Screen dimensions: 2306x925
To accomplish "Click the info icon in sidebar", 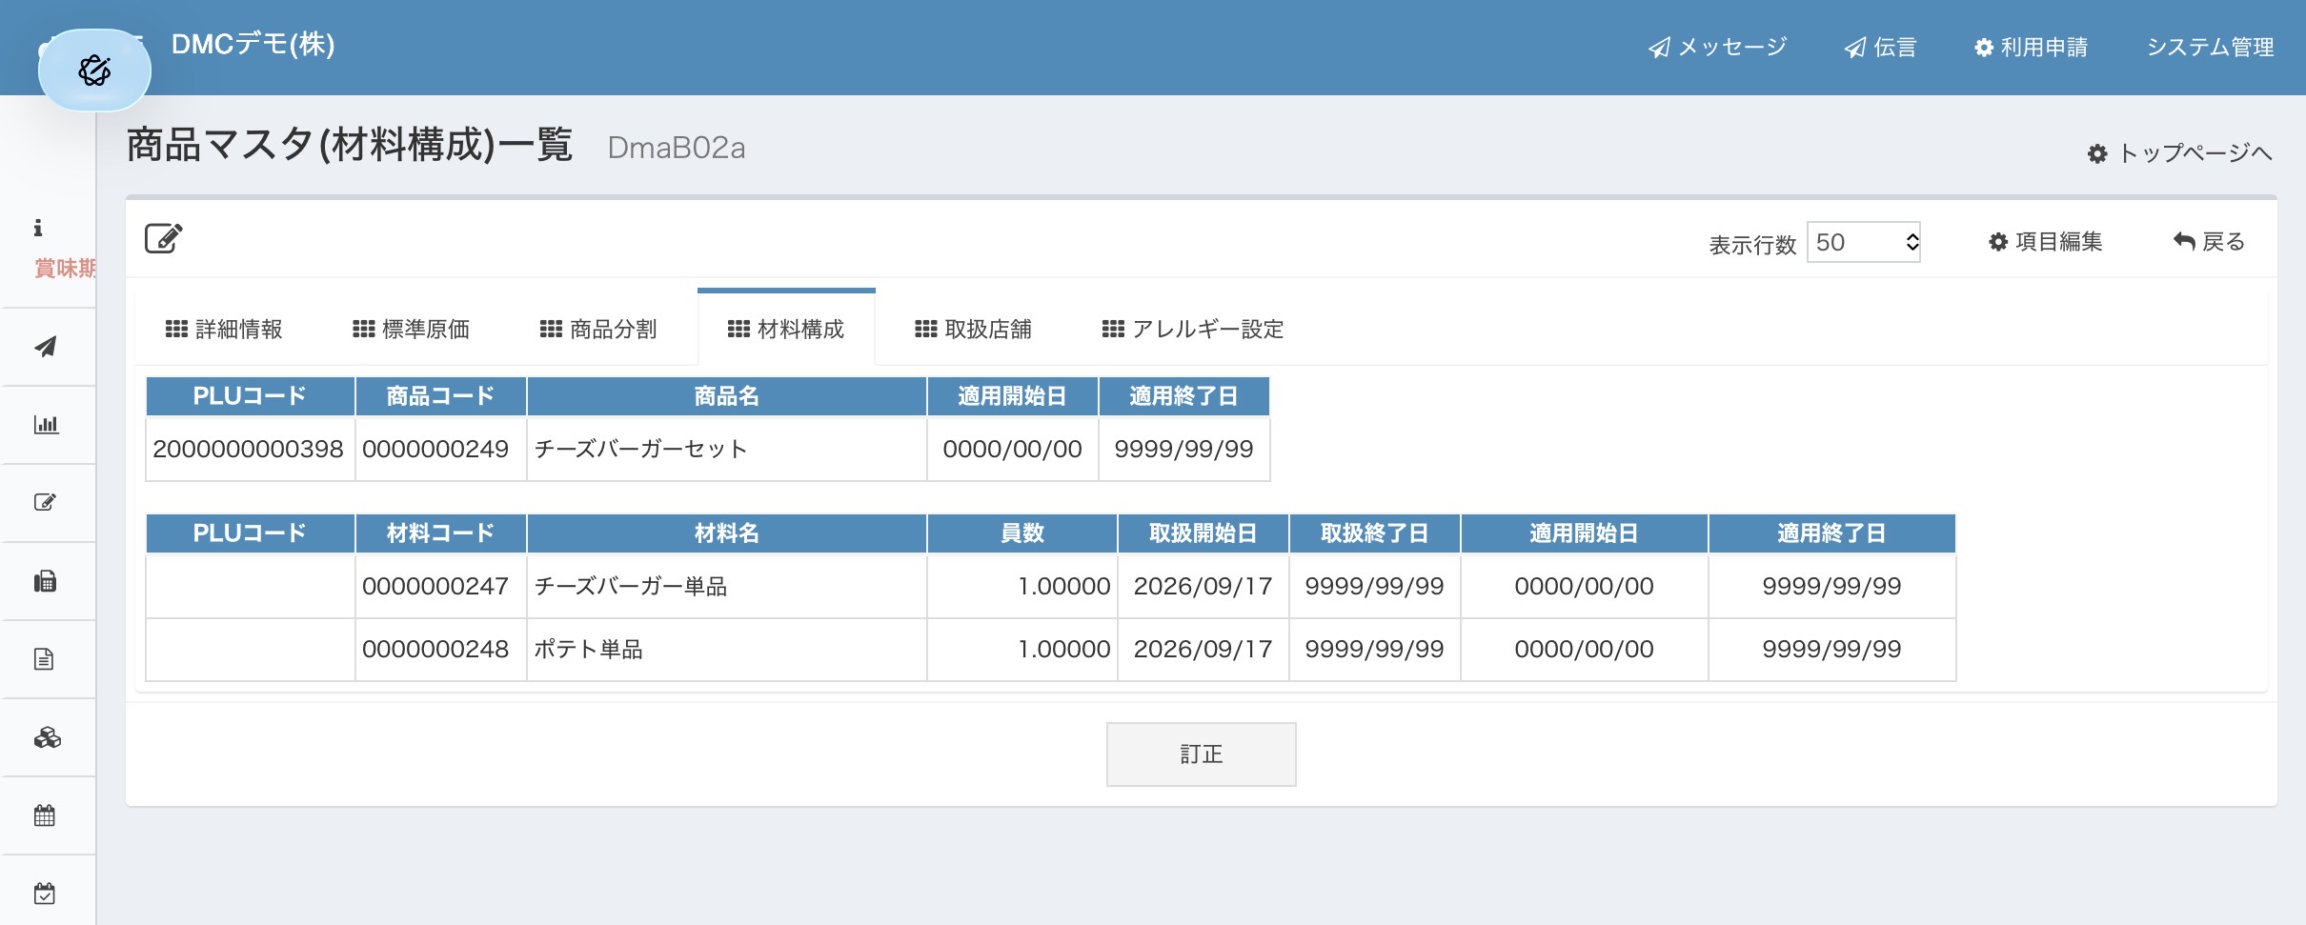I will click(38, 228).
